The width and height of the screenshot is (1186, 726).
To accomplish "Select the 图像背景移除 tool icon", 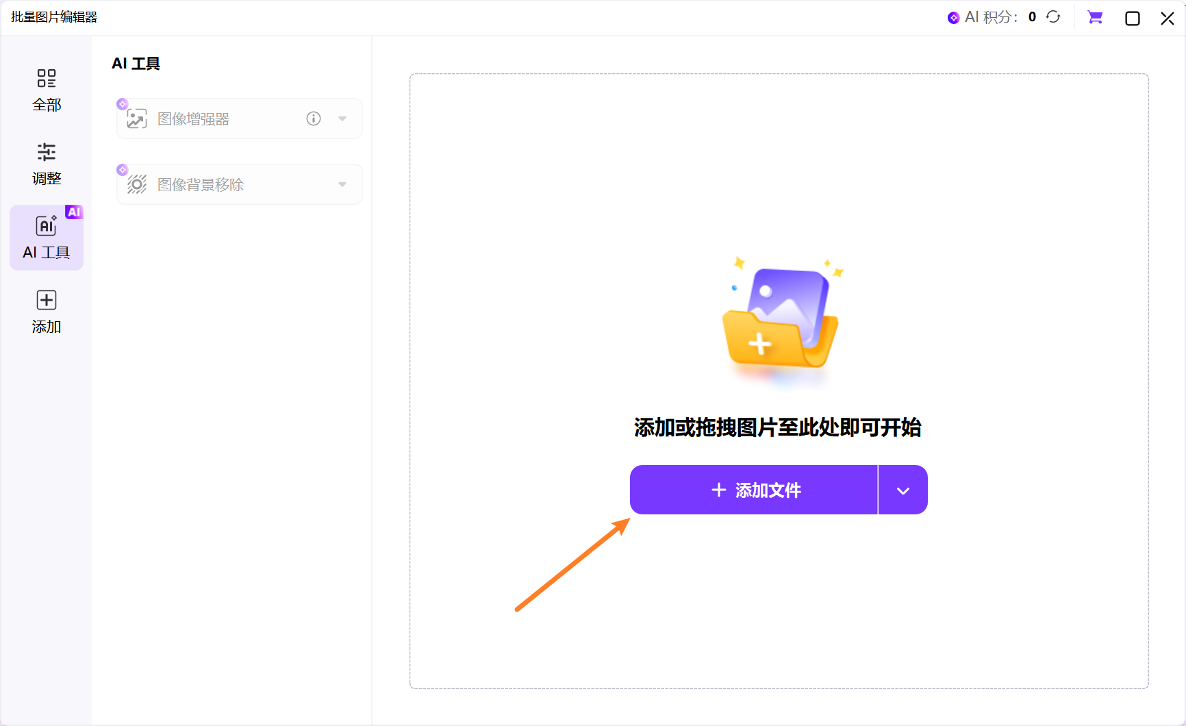I will (137, 184).
